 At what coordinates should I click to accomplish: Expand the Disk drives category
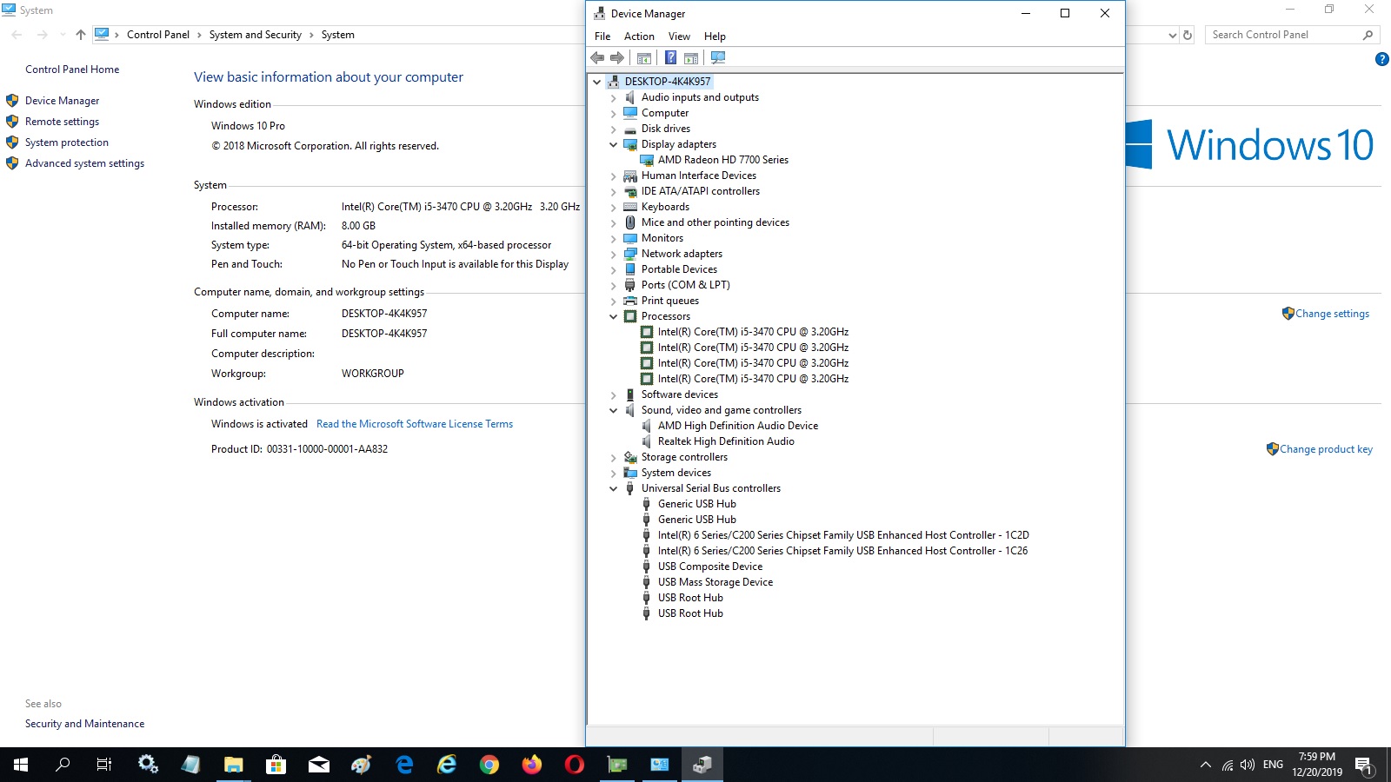pos(613,129)
